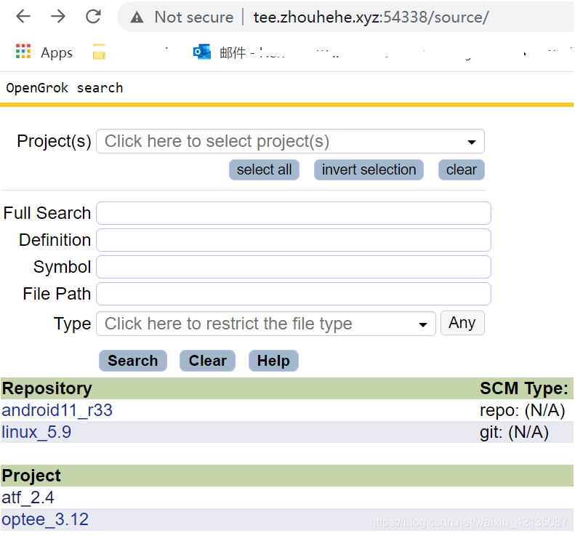Open the Apps grid icon in bookmarks bar
Screen dimensions: 575x536
(x=23, y=52)
